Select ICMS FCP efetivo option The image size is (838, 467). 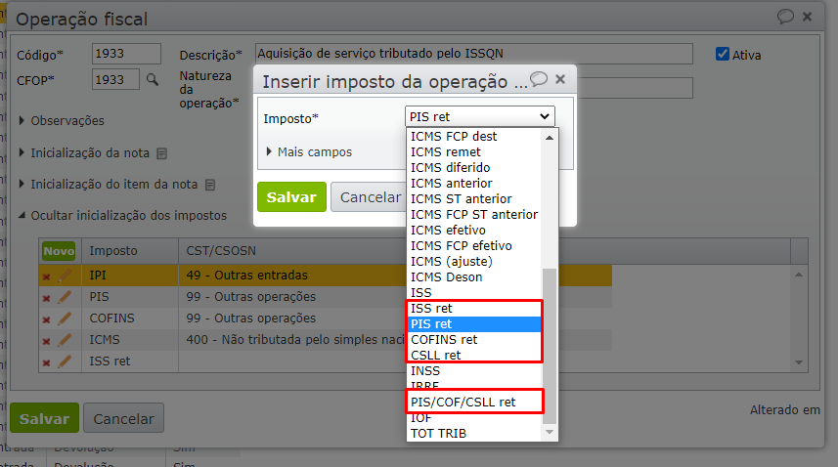coord(474,245)
